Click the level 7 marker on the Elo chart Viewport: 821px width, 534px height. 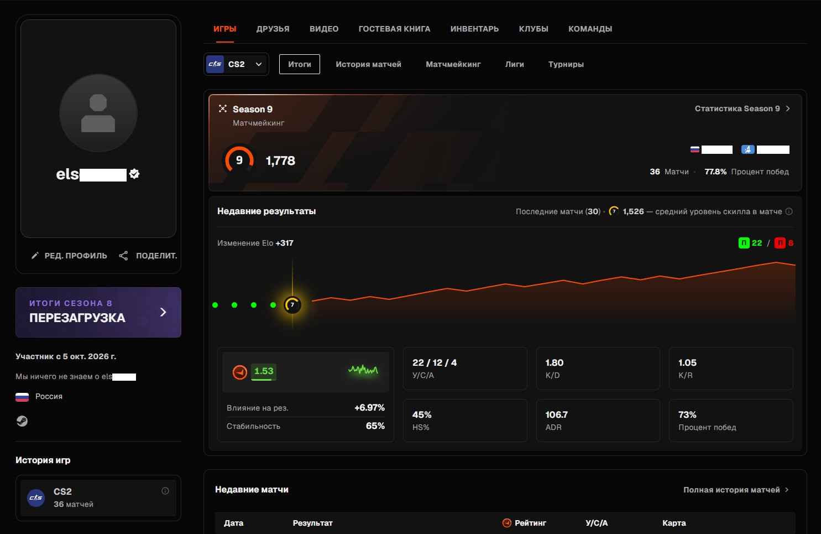(x=292, y=305)
